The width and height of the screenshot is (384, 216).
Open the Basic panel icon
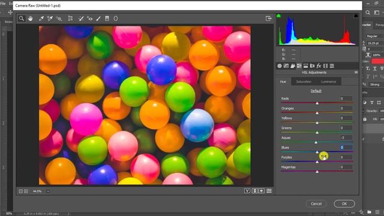click(x=280, y=66)
